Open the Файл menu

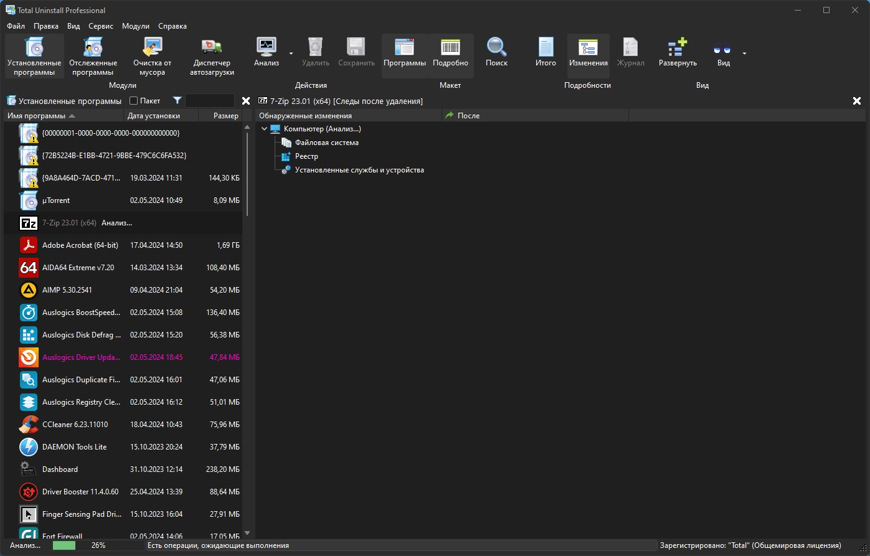[x=16, y=26]
